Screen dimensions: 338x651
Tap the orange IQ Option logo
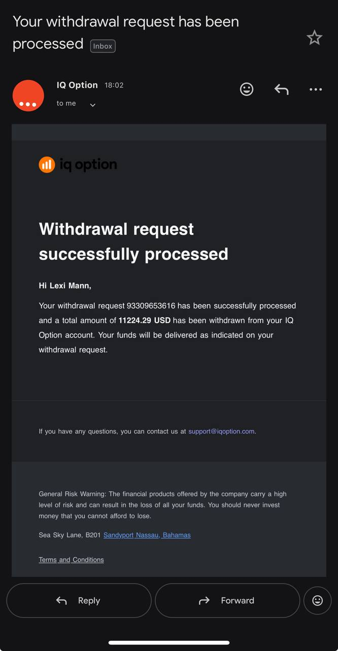point(47,164)
